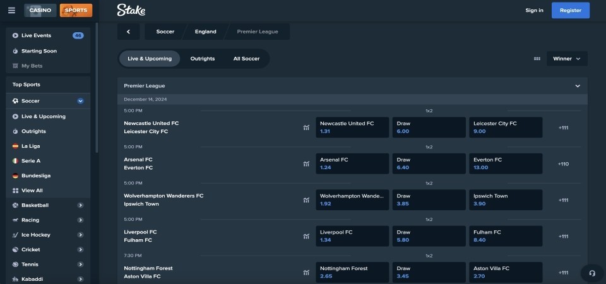Viewport: 606px width, 284px height.
Task: Click the Kabaddi sport icon
Action: 15,279
